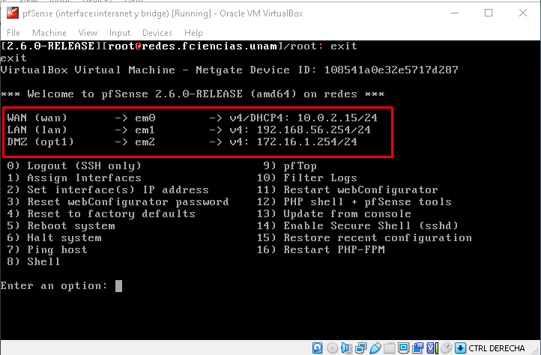Open the File menu
Screen dimensions: 541x355
click(13, 33)
